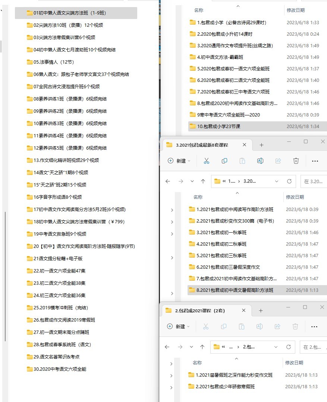Sort by 名称 column in 3.2021 window
The image size is (327, 402).
click(198, 197)
